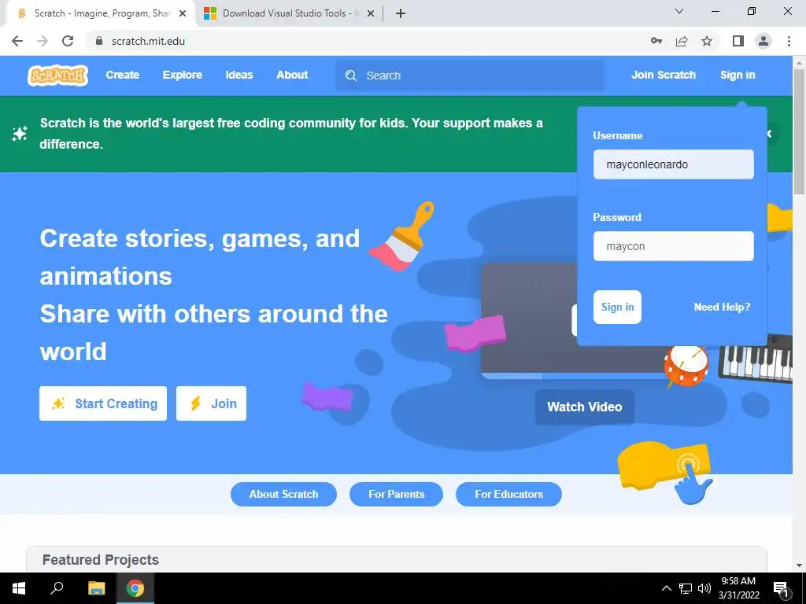806x604 pixels.
Task: Close the Scratch tab
Action: pos(183,13)
